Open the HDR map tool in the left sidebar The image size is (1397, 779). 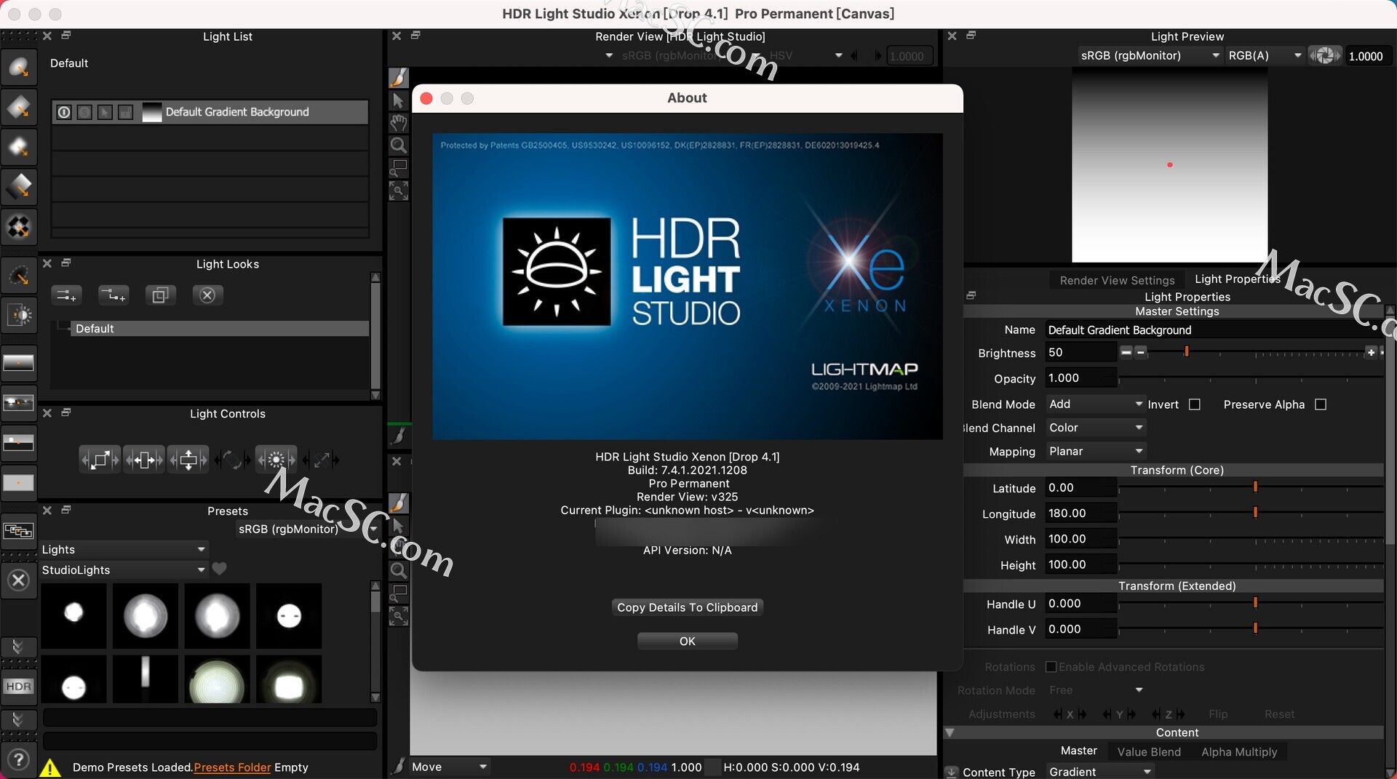click(x=19, y=684)
